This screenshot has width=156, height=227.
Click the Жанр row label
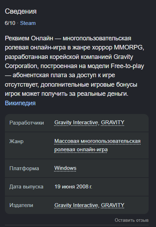tap(17, 141)
